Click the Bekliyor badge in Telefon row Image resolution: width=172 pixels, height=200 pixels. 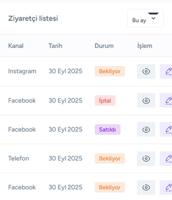point(110,158)
